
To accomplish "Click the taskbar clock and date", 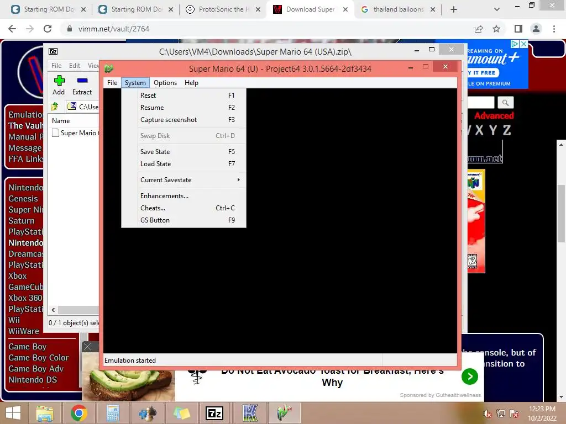I will pyautogui.click(x=542, y=414).
